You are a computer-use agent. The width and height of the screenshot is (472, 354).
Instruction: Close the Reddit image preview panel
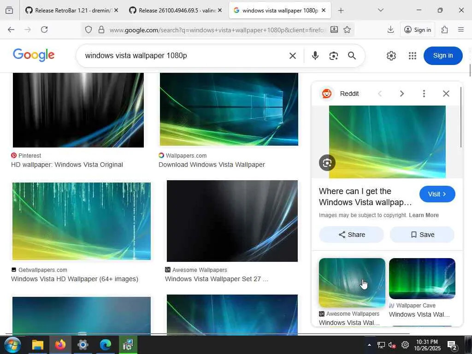pyautogui.click(x=446, y=94)
